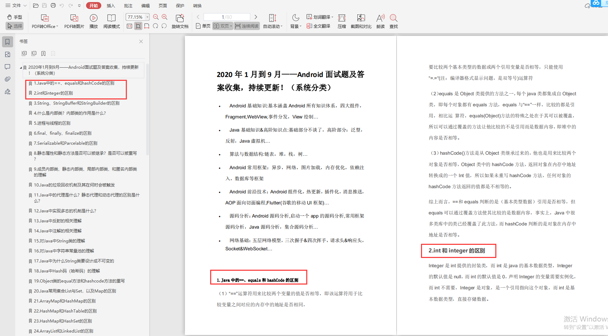The image size is (608, 336).
Task: Open the quick access toolbar customize arrow
Action: click(79, 6)
